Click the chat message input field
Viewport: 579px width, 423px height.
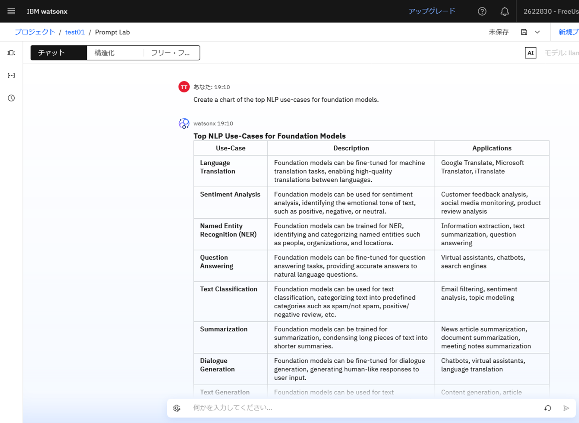(x=362, y=408)
